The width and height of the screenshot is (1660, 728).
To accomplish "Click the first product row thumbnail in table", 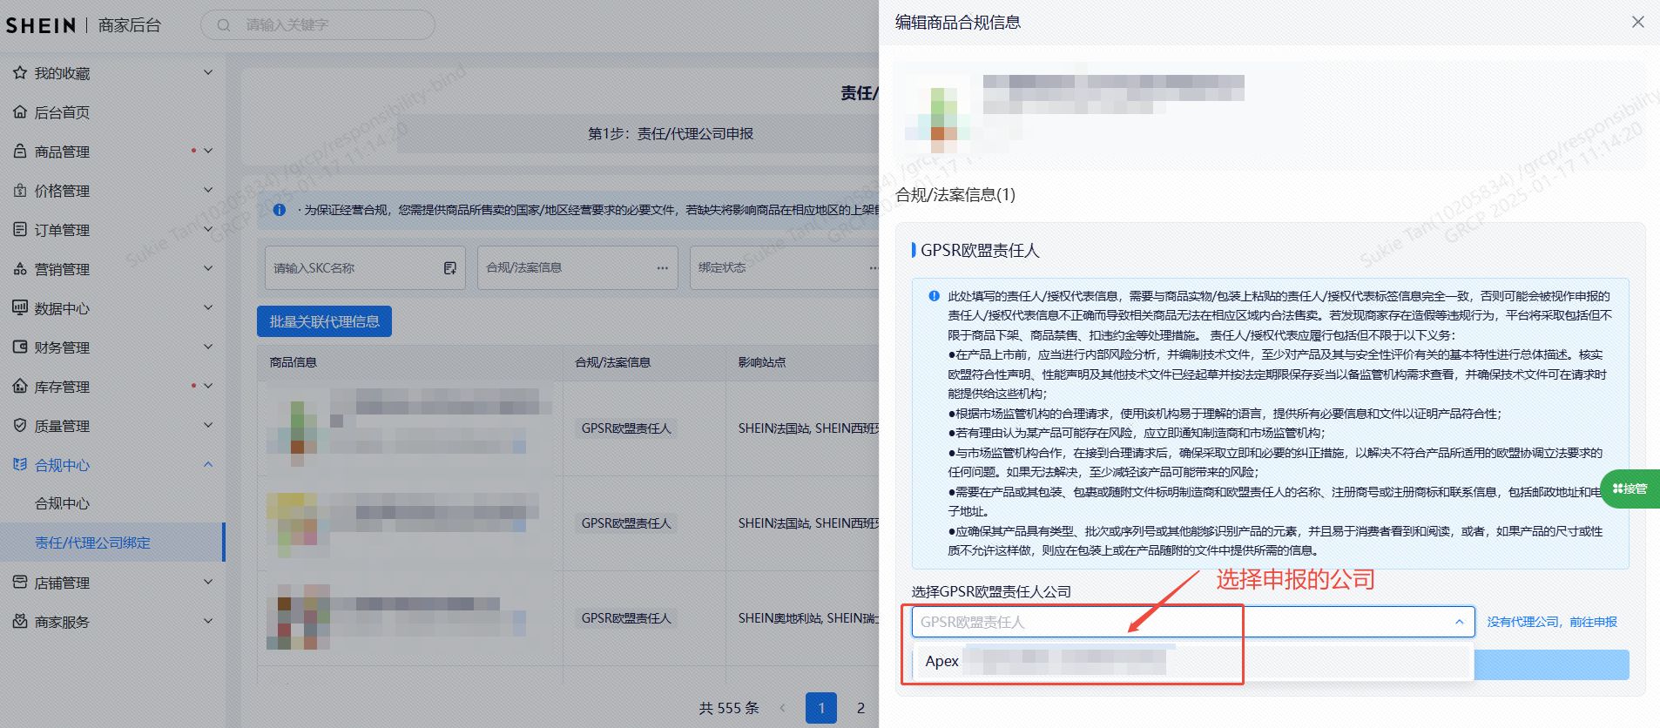I will (x=297, y=428).
